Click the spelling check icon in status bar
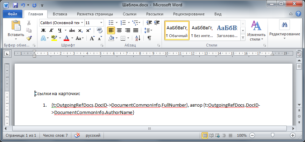305x142 pixels. (77, 135)
